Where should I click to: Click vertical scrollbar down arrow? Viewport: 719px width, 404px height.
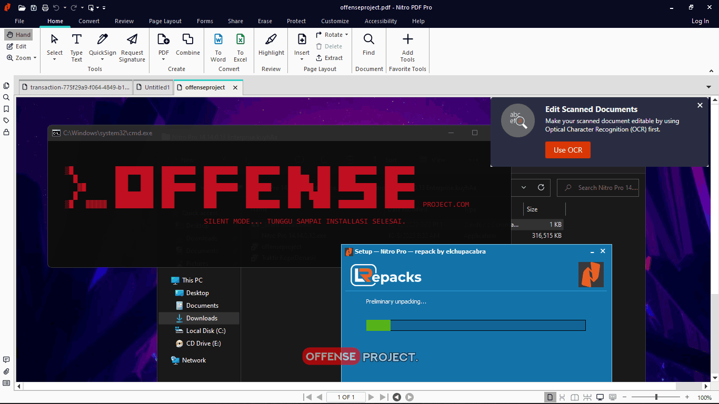click(x=714, y=378)
